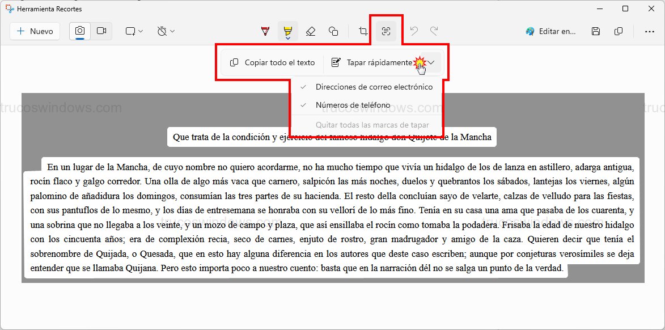Image resolution: width=665 pixels, height=330 pixels.
Task: Select the crop tool
Action: 362,31
